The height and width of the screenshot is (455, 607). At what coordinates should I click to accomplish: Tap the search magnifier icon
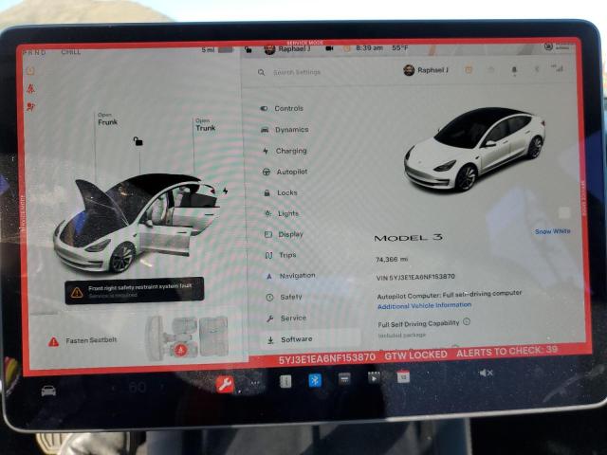[262, 72]
